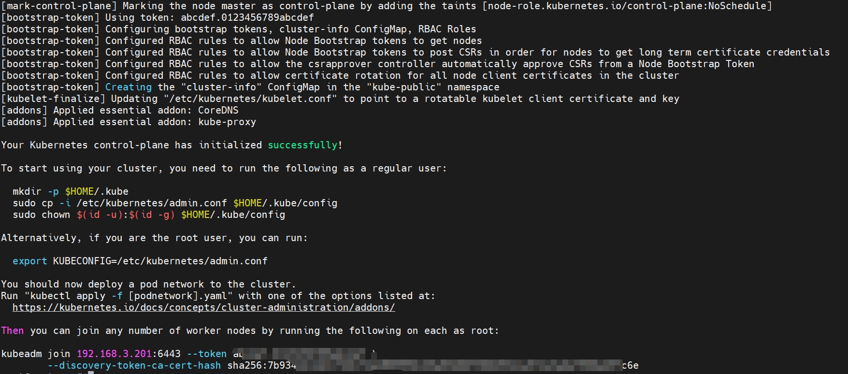Image resolution: width=848 pixels, height=374 pixels.
Task: Click the "export KUBECONFIG" command line
Action: (x=140, y=261)
